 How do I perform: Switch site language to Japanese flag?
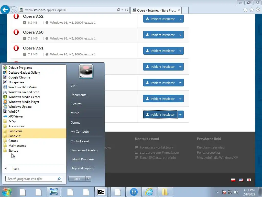249,180
